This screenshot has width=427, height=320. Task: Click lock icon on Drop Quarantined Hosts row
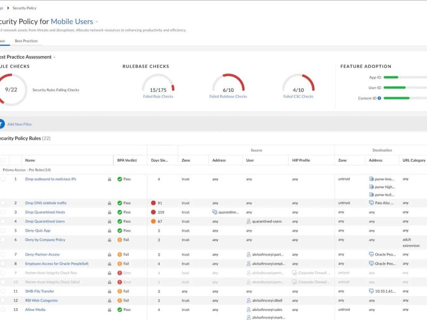click(109, 212)
